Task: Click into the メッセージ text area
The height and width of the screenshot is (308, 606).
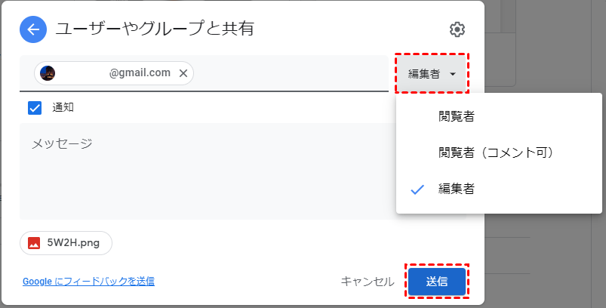Action: click(x=204, y=174)
